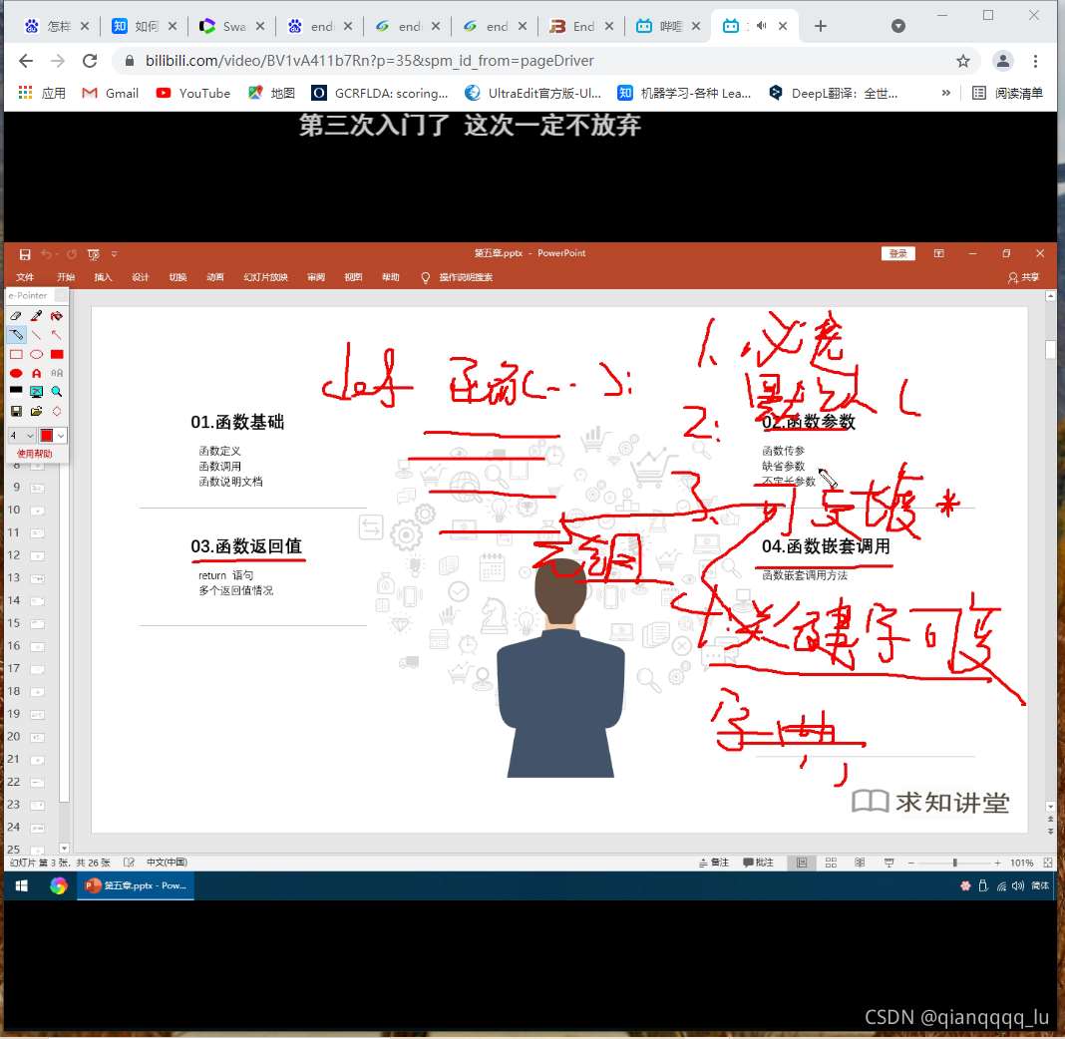Select the rectangle annotation tool
Viewport: 1065px width, 1039px height.
(16, 354)
